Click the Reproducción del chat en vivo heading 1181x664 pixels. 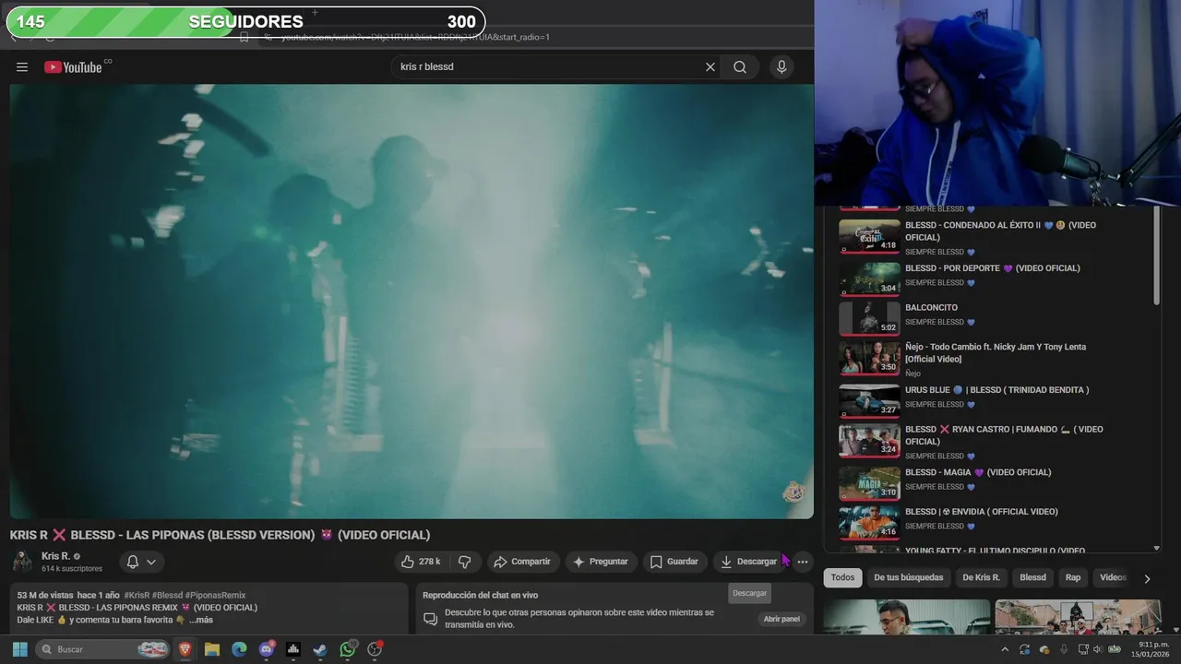(x=480, y=595)
